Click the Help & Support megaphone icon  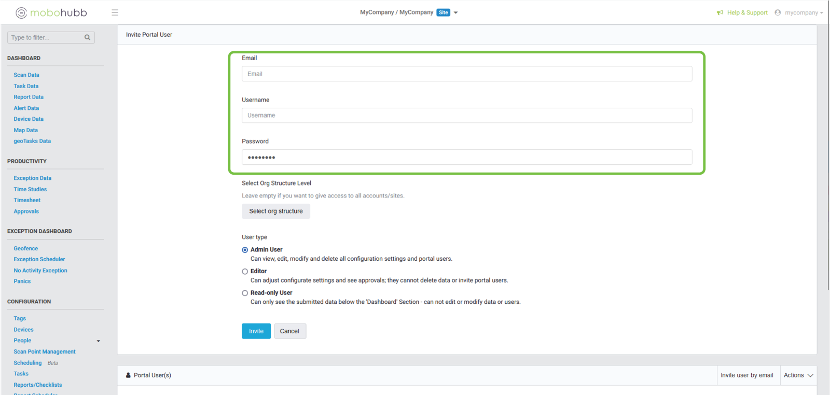(x=720, y=12)
